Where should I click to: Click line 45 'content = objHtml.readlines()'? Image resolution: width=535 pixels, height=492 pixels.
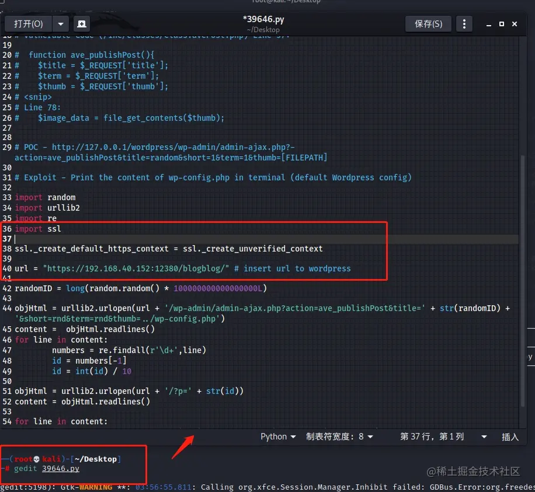click(x=85, y=329)
